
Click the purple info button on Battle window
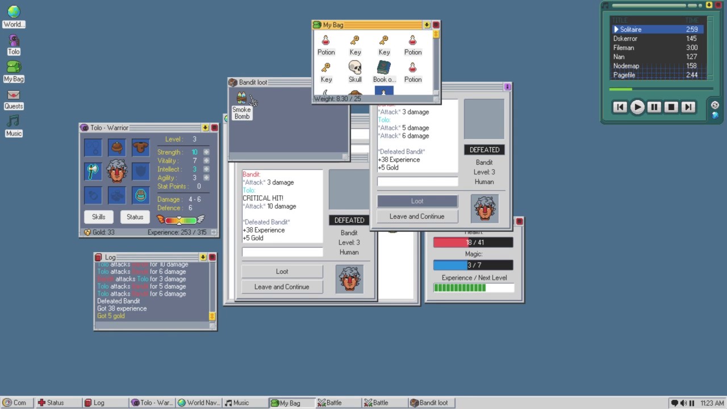click(507, 87)
